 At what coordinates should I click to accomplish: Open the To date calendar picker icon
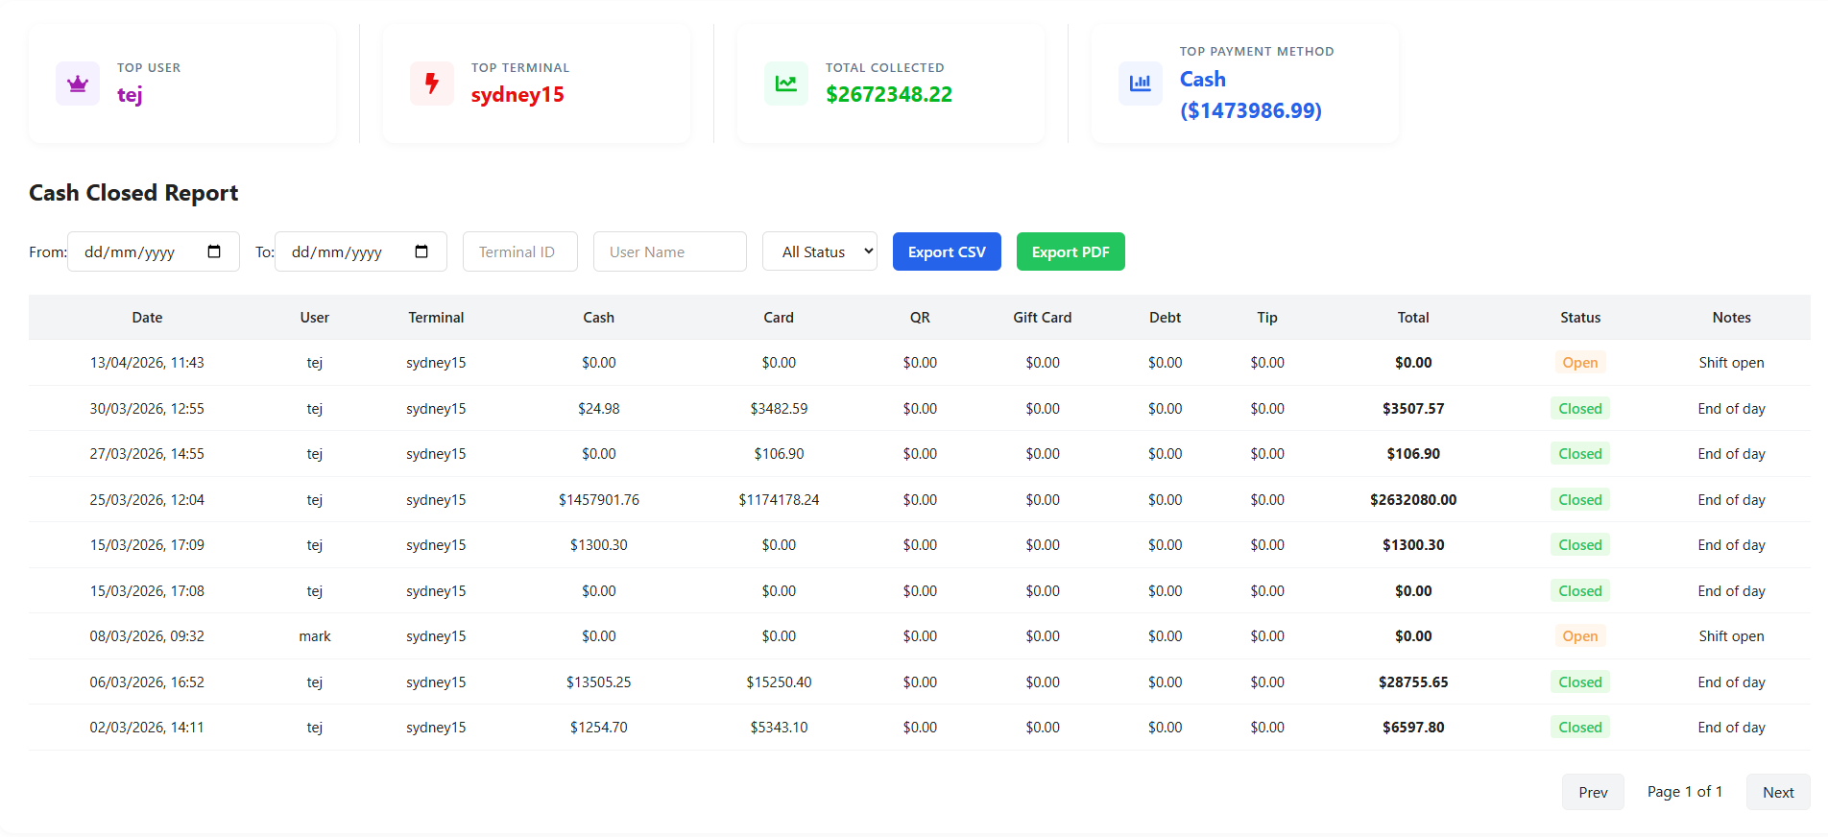pyautogui.click(x=421, y=251)
